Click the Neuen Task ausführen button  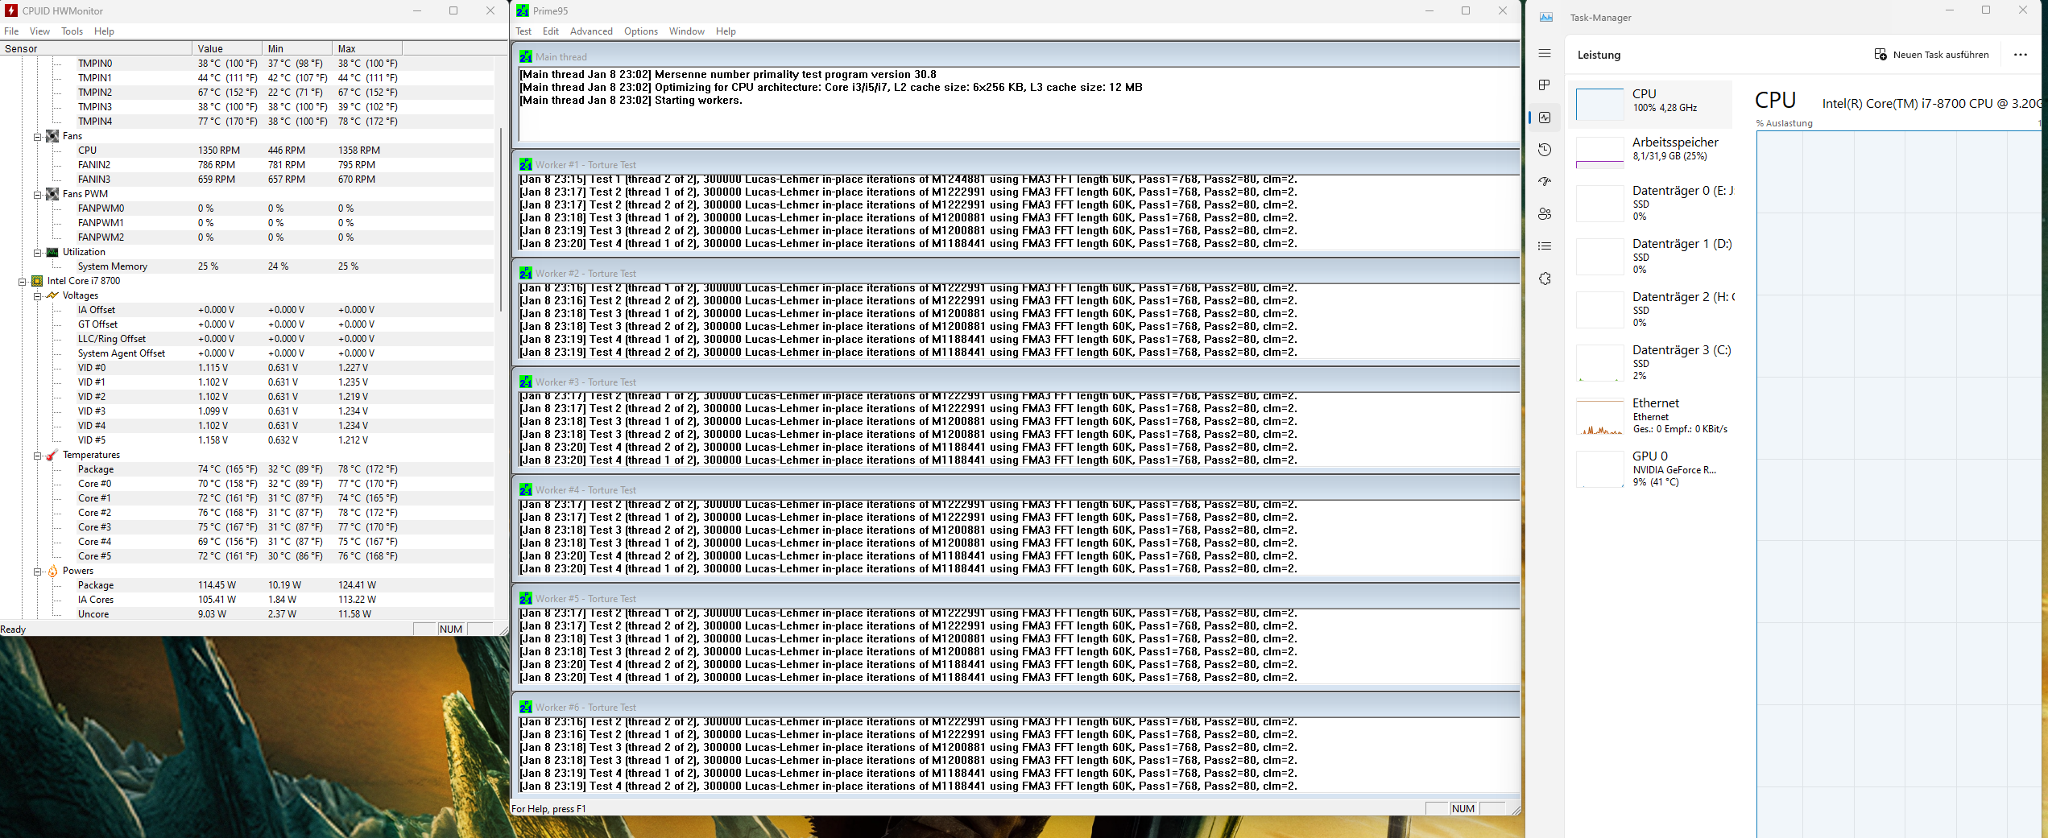coord(1931,54)
